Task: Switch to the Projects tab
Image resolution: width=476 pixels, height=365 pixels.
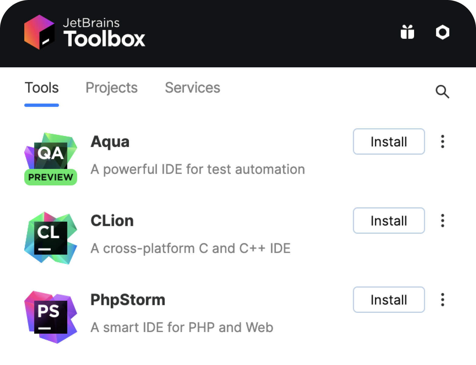Action: coord(111,88)
